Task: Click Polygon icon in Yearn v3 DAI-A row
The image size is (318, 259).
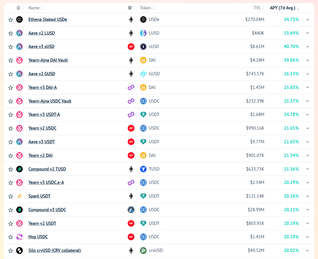Action: (x=131, y=87)
